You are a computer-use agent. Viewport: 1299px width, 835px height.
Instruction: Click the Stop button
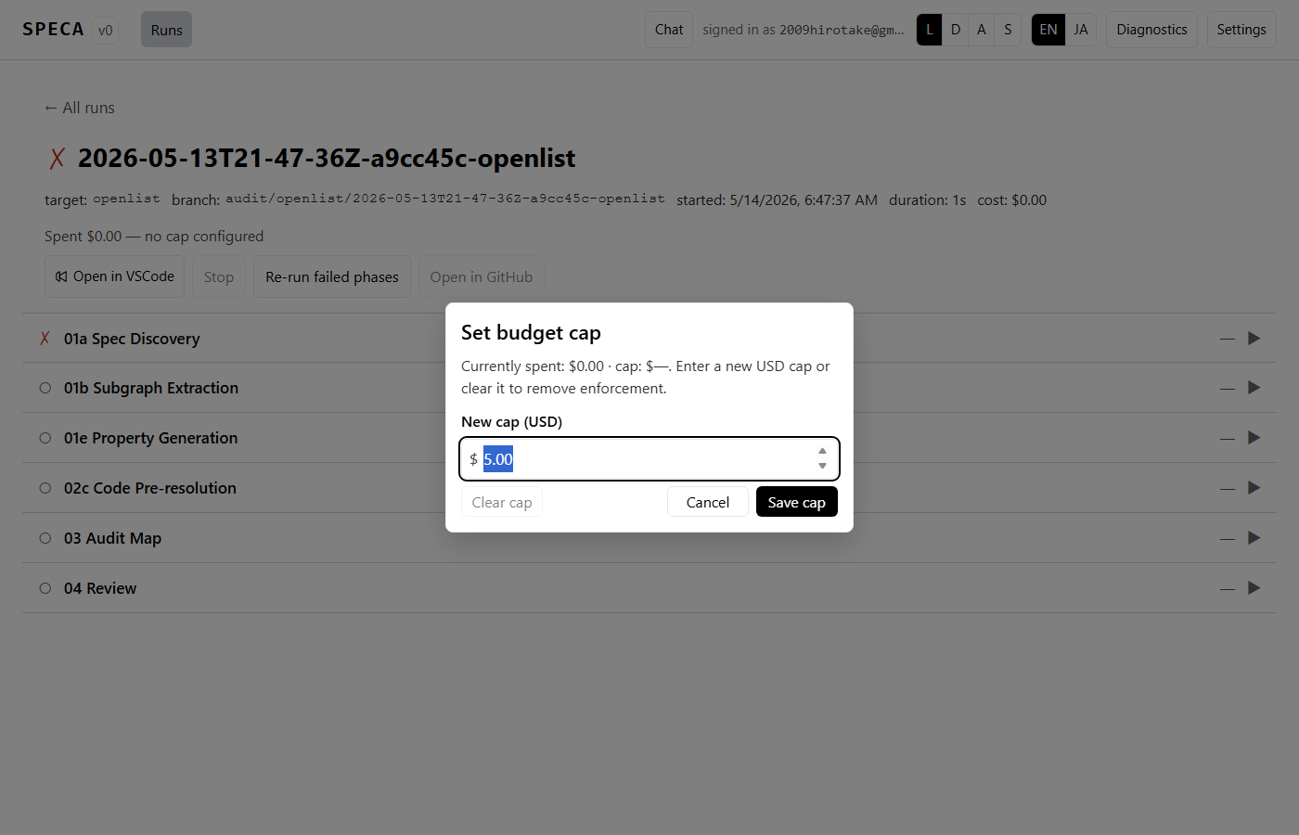(x=219, y=276)
